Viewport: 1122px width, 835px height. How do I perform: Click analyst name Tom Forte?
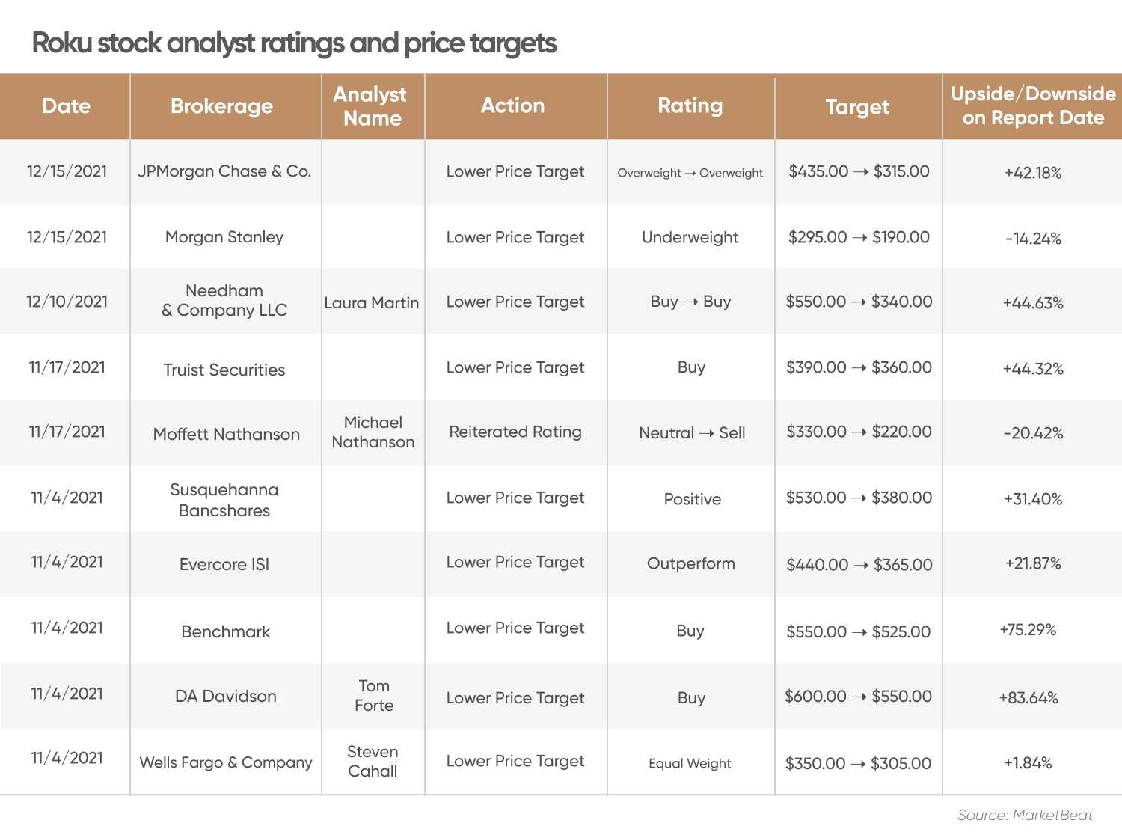[x=374, y=696]
